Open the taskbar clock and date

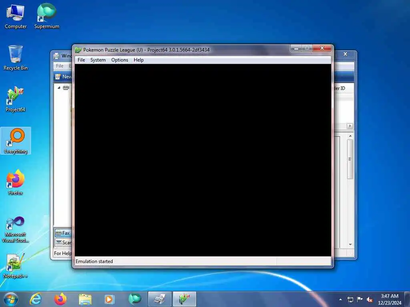coord(389,299)
